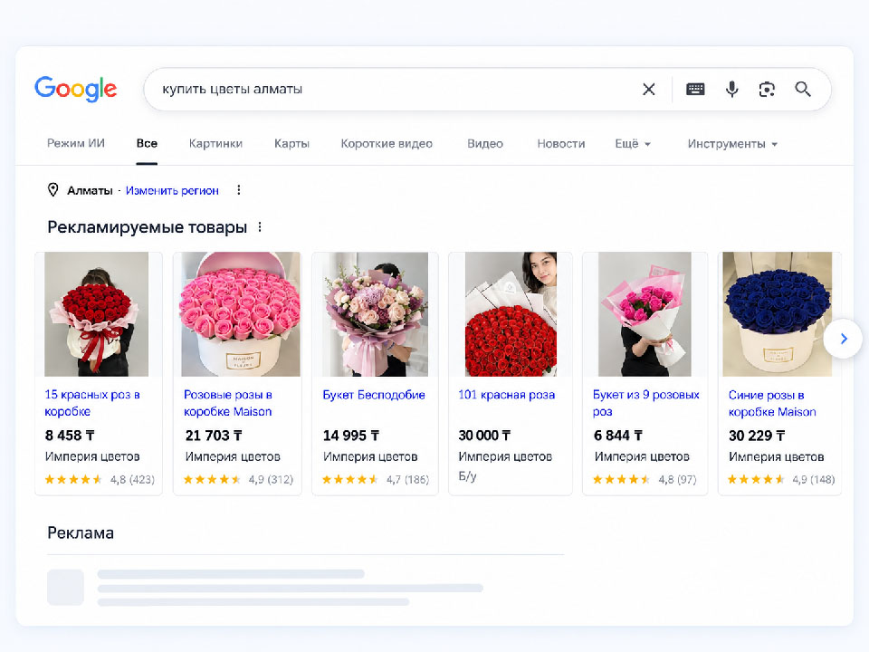Click the Google logo
Viewport: 869px width, 652px height.
pyautogui.click(x=75, y=89)
